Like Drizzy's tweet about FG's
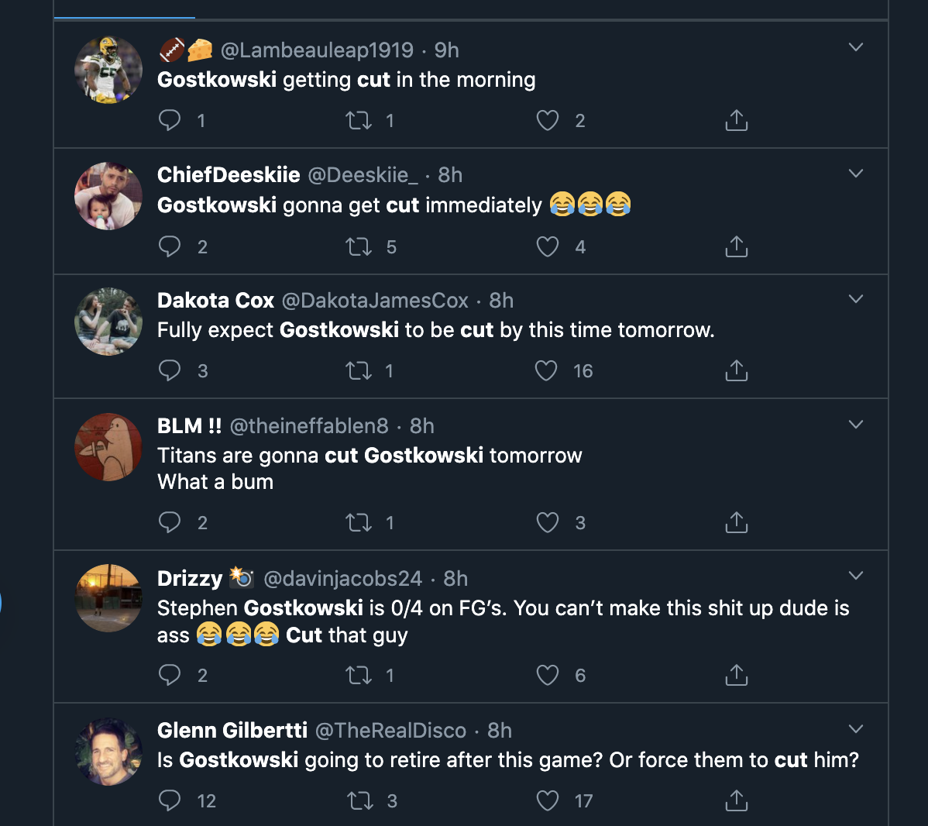Image resolution: width=928 pixels, height=826 pixels. [548, 676]
